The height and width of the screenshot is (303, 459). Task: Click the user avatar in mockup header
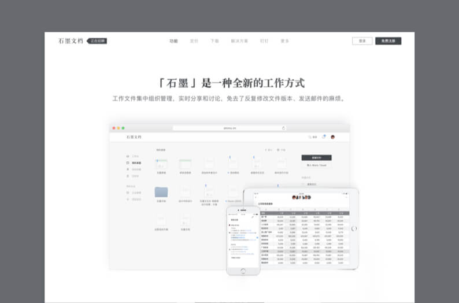point(333,137)
